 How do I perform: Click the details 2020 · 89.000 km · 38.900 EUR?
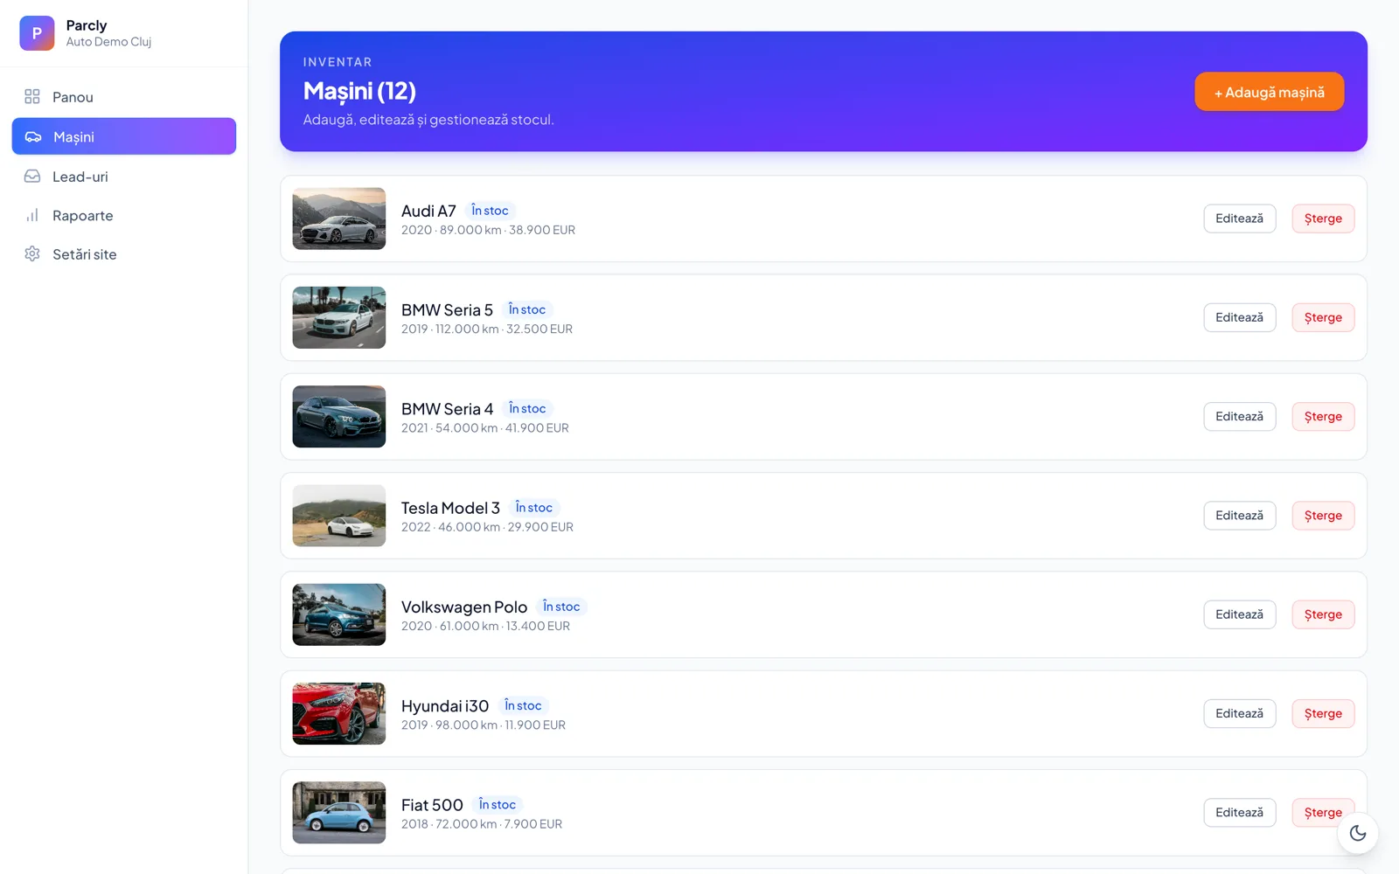click(x=488, y=230)
